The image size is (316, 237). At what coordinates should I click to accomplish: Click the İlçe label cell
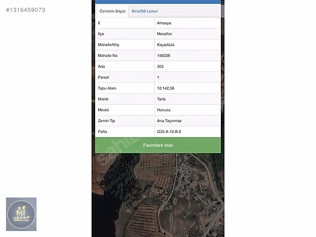click(x=125, y=34)
